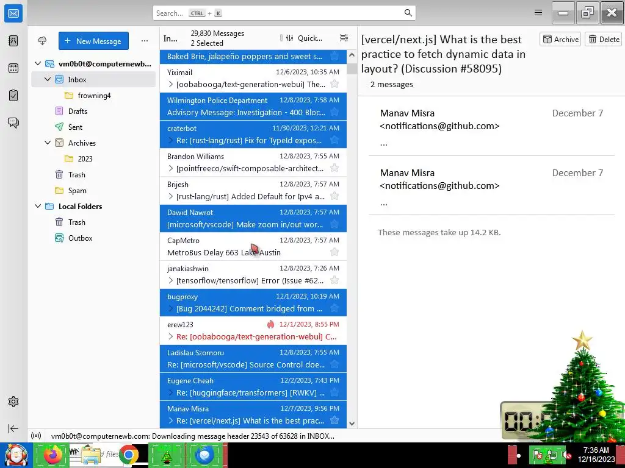This screenshot has width=625, height=468.
Task: Select the CapMetro MetroBus Delay message
Action: point(253,246)
